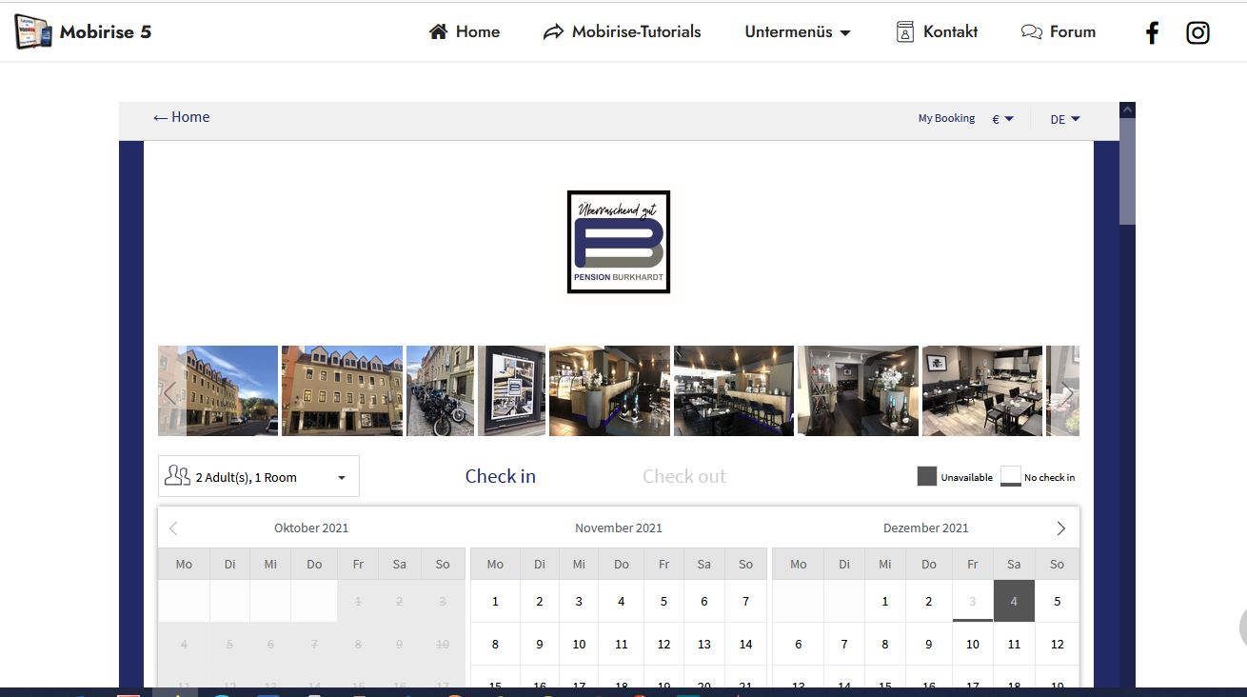The width and height of the screenshot is (1247, 697).
Task: Open the Forum menu item
Action: tap(1058, 32)
